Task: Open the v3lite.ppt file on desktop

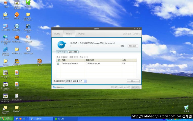Action: pos(28,39)
